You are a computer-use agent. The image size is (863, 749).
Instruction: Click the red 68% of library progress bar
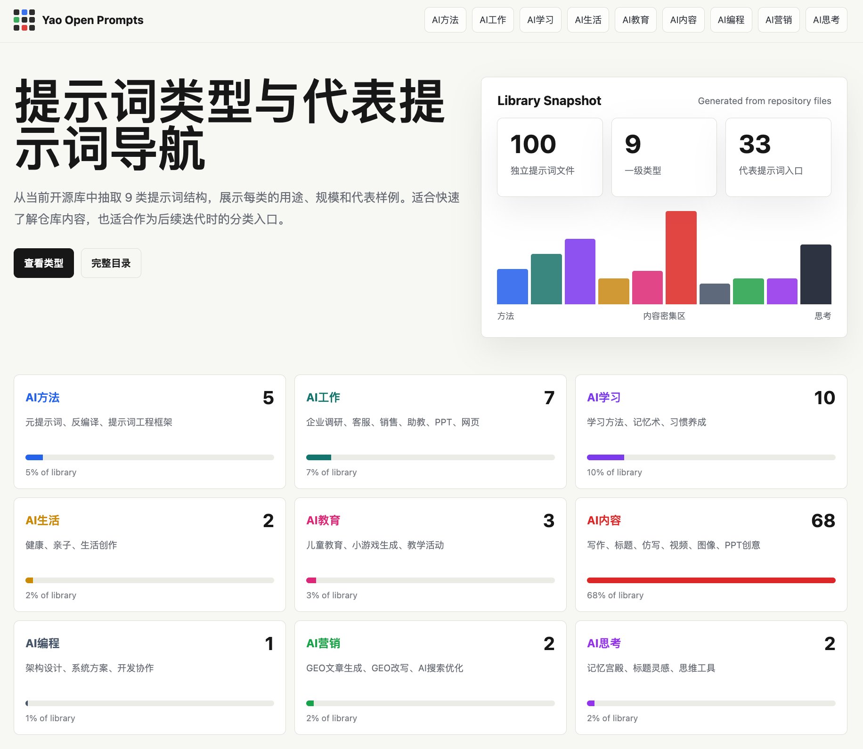[x=711, y=580]
